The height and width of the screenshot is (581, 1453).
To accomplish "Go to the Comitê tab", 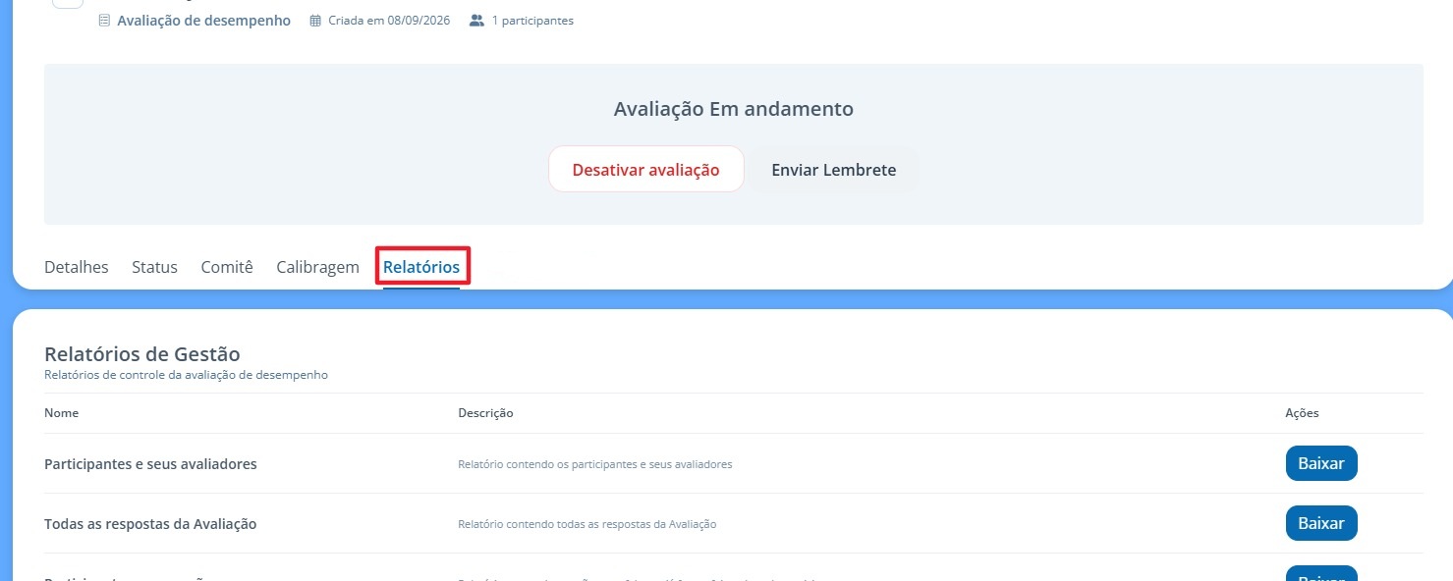I will tap(227, 267).
